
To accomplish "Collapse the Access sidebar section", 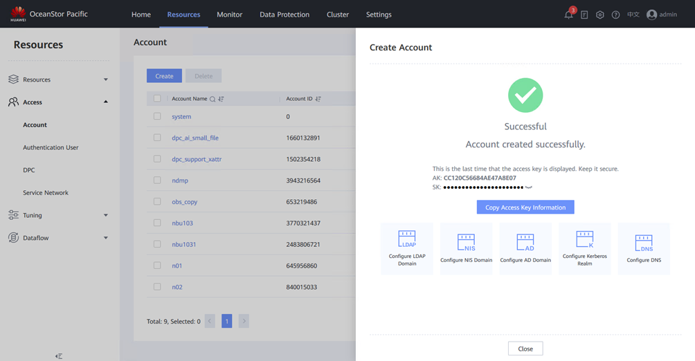I will pyautogui.click(x=106, y=102).
